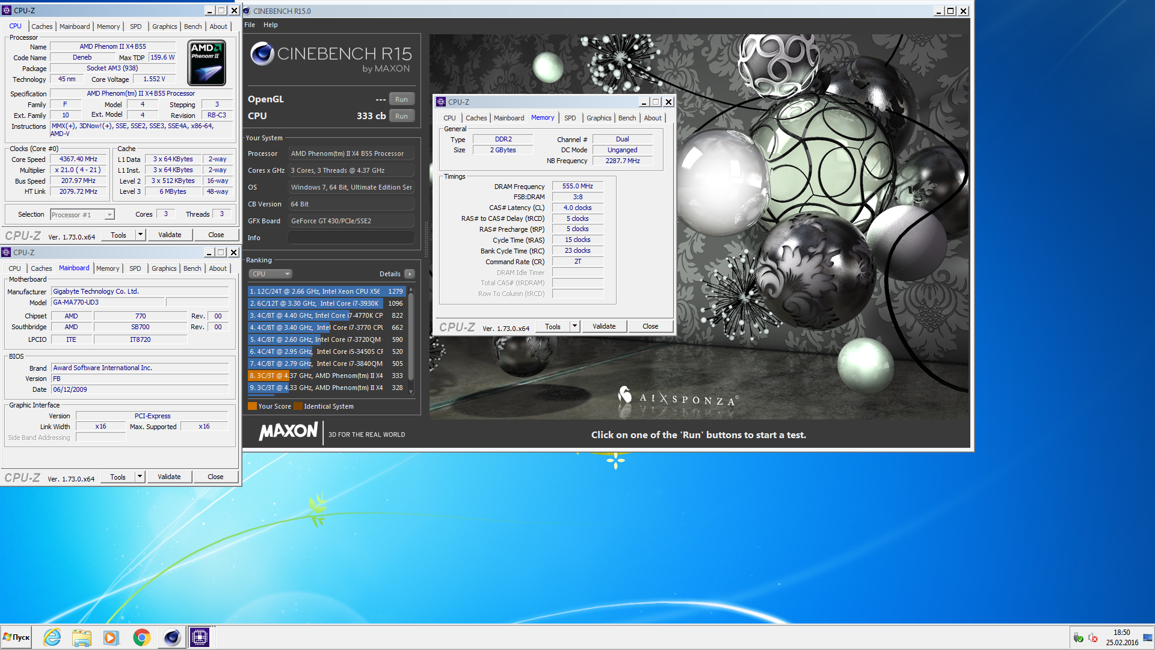This screenshot has height=650, width=1155.
Task: Click the first-left tray icon near the clock
Action: click(1079, 638)
